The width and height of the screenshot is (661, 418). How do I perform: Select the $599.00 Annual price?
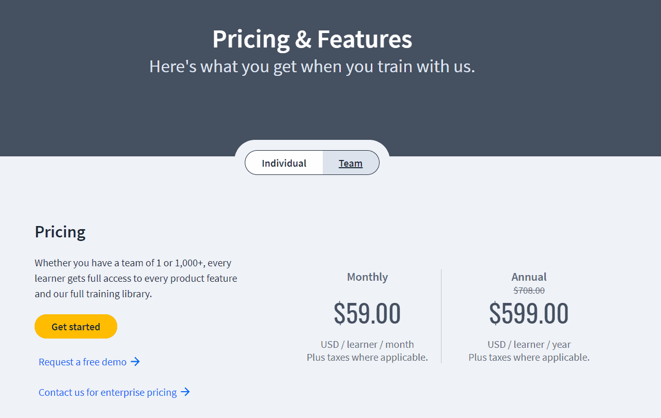[x=529, y=313]
